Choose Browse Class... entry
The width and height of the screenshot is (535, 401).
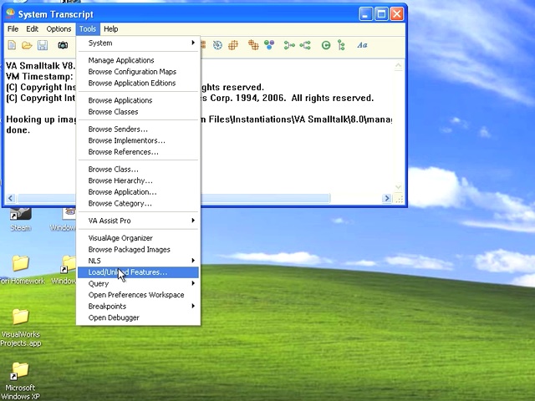[x=138, y=170]
